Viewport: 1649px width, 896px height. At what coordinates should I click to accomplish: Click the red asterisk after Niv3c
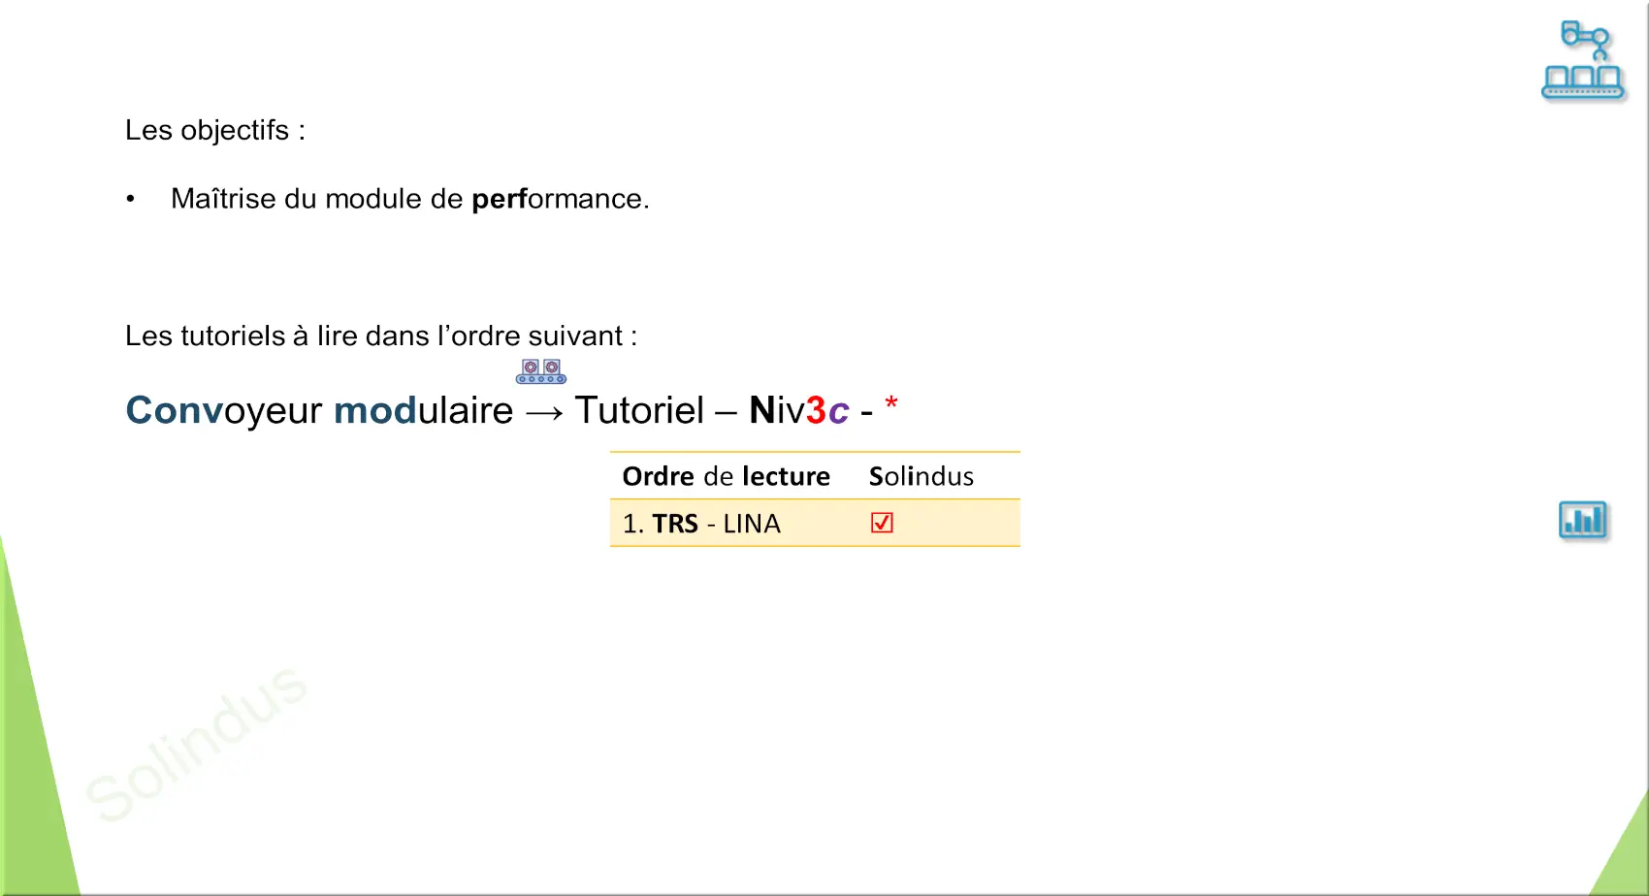coord(891,403)
